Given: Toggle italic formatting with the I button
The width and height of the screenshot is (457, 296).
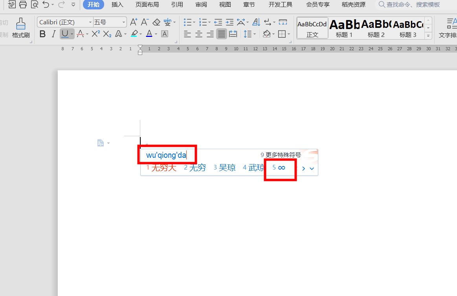Looking at the screenshot, I should click(54, 34).
